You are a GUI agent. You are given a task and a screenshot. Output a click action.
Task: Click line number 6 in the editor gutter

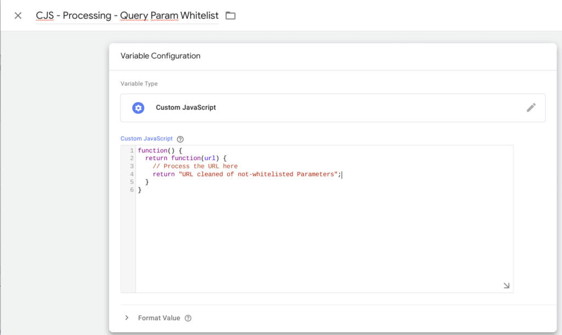coord(132,190)
